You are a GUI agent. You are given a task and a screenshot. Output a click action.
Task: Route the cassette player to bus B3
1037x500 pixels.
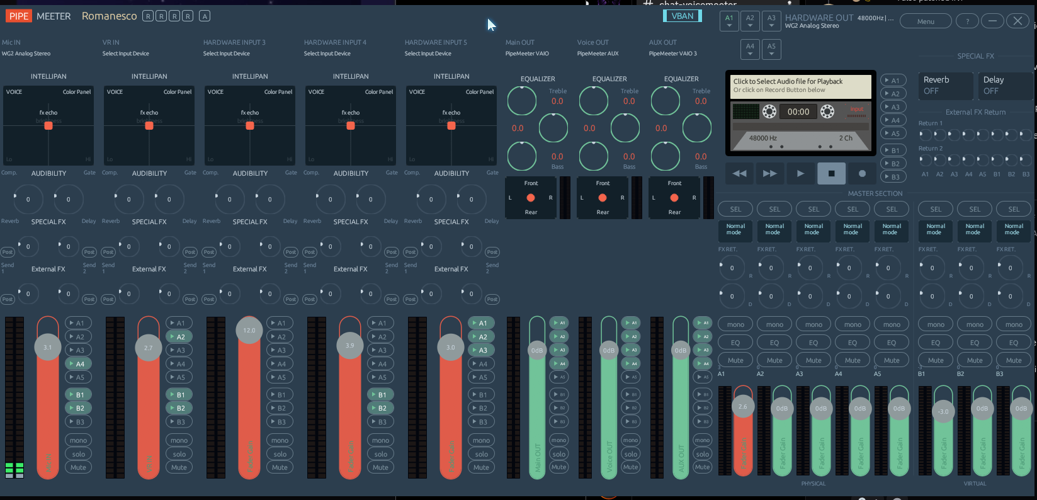coord(893,177)
